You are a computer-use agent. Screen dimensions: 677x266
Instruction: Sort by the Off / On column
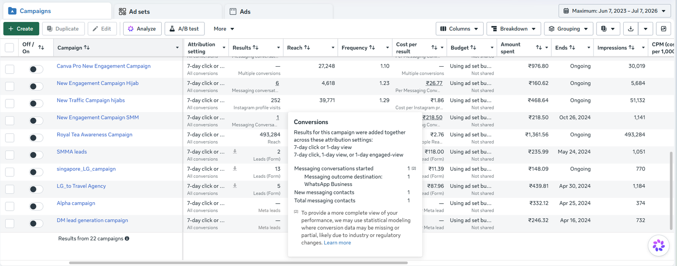[x=41, y=48]
